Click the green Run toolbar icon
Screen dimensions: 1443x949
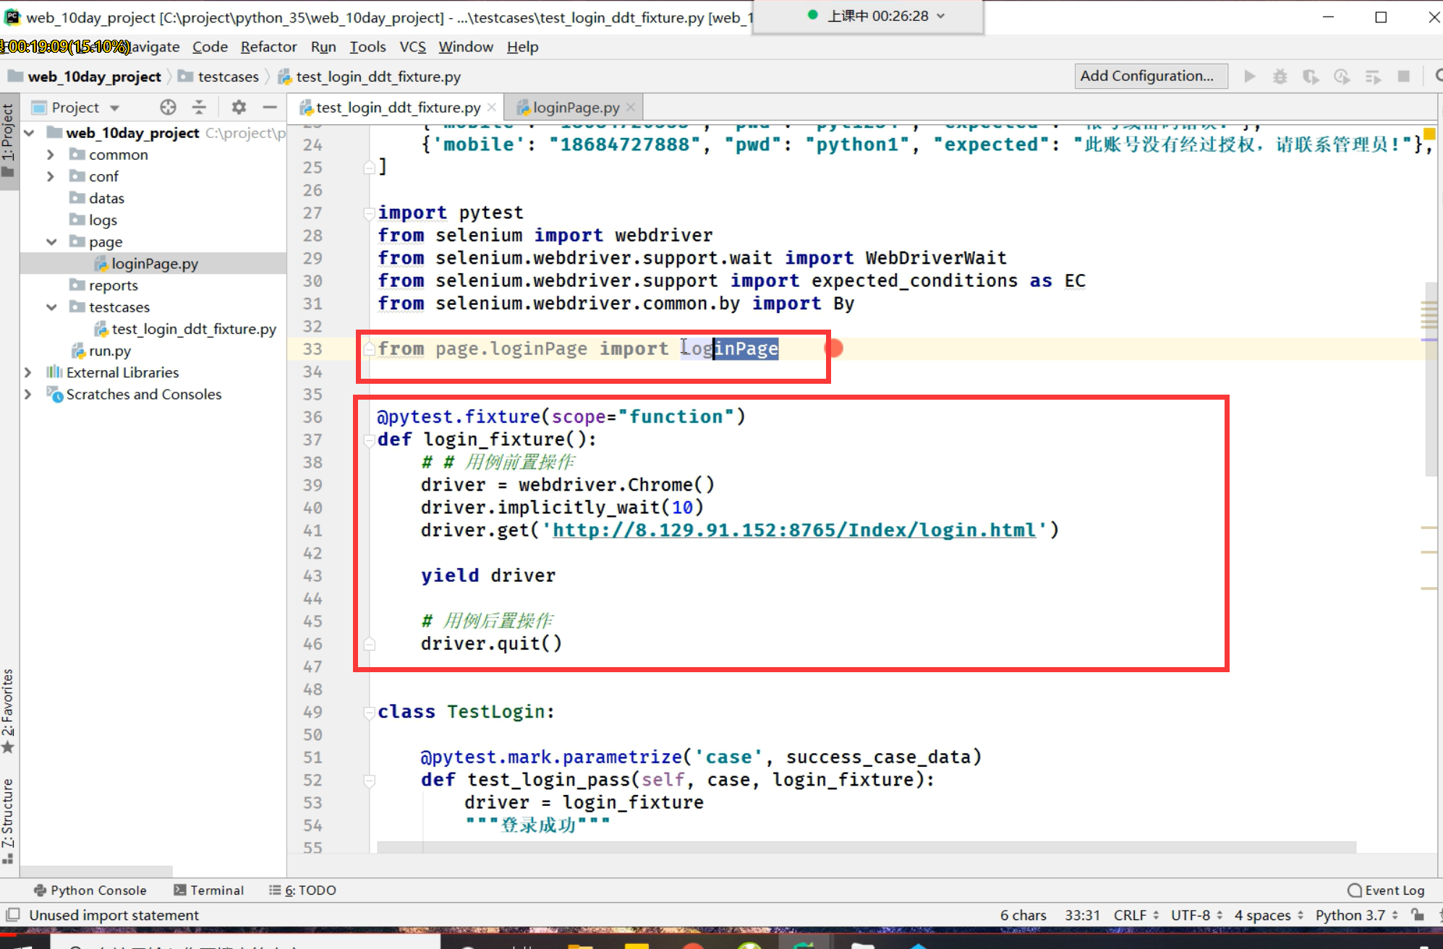(1249, 77)
